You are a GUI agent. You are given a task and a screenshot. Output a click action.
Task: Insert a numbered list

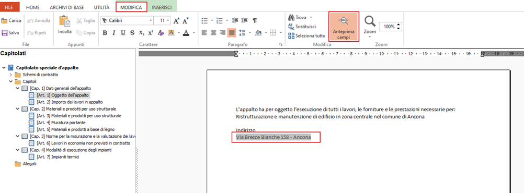coord(220,21)
